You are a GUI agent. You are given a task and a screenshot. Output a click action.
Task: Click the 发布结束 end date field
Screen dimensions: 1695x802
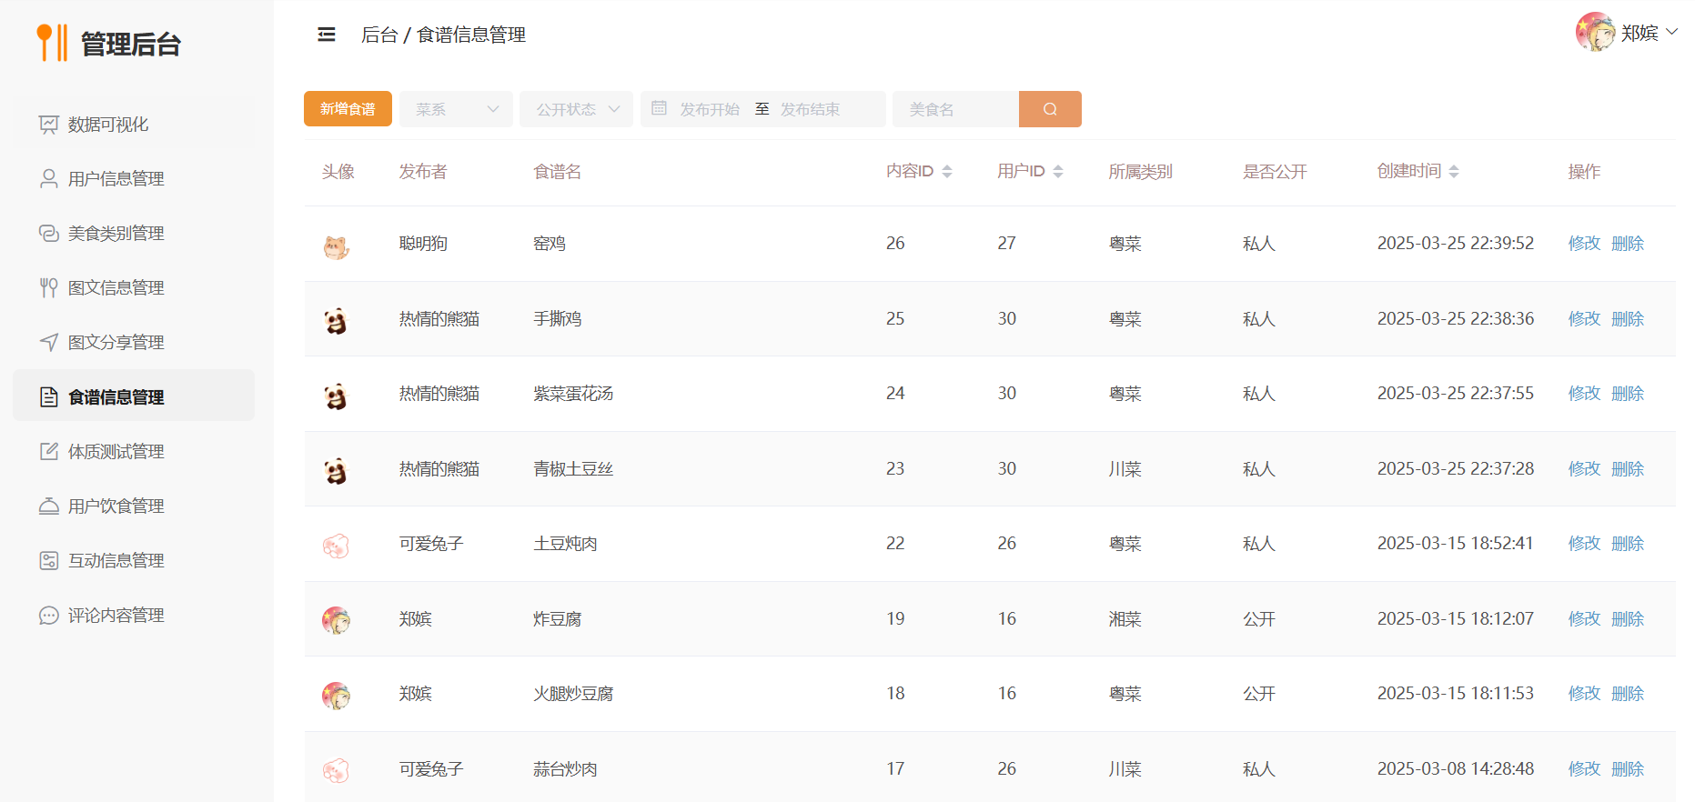pyautogui.click(x=810, y=109)
